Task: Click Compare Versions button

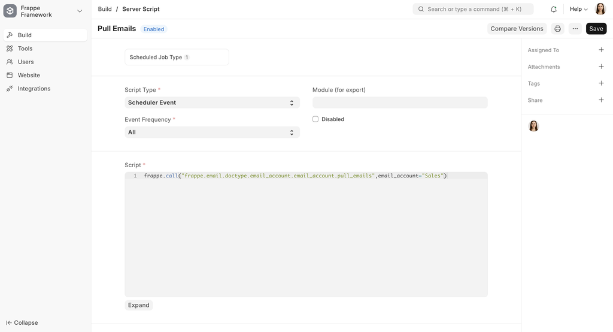Action: (517, 29)
